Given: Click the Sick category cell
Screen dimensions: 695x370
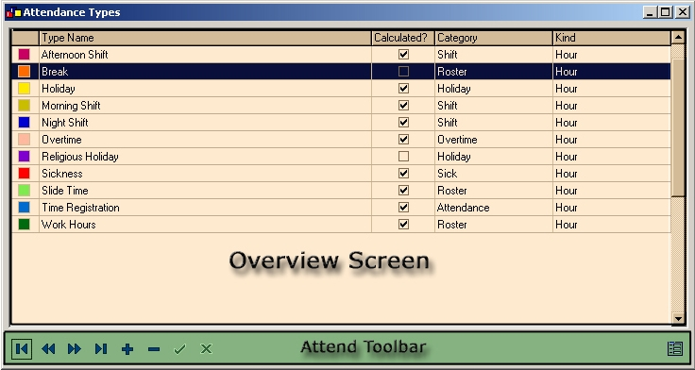Looking at the screenshot, I should (494, 174).
